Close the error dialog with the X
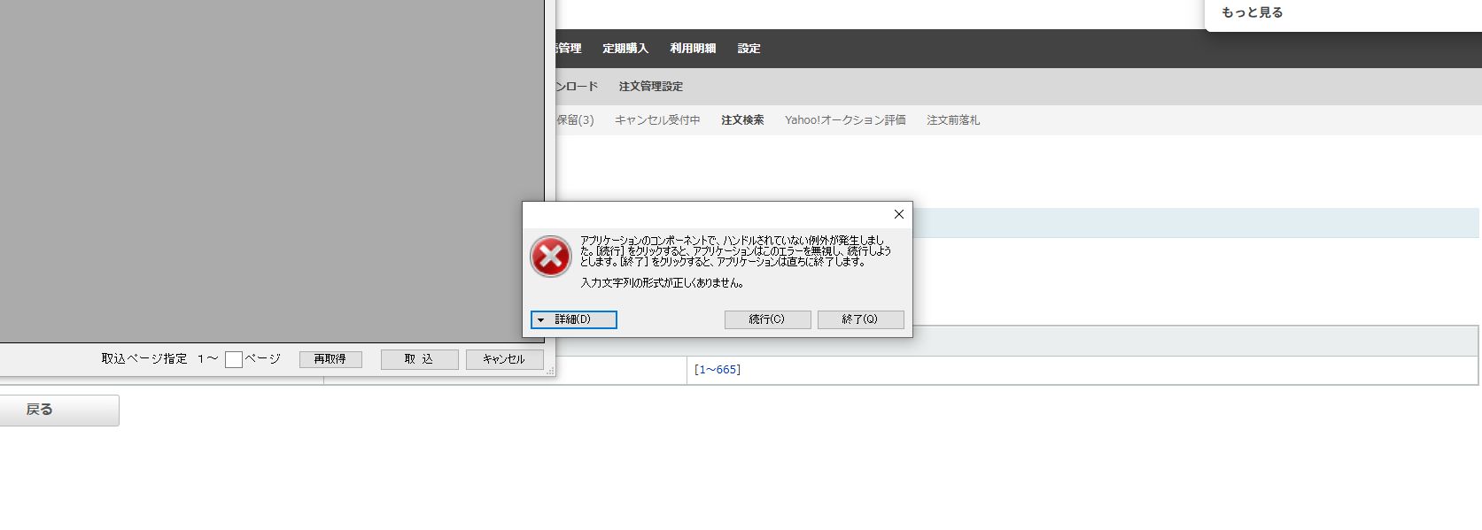 [898, 214]
